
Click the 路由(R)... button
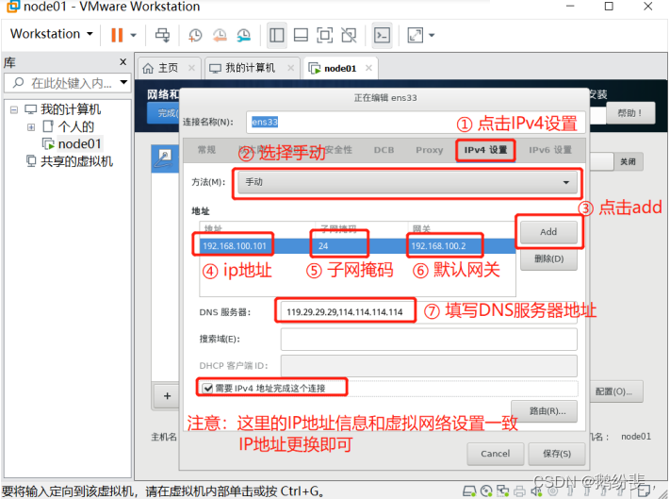(x=545, y=411)
